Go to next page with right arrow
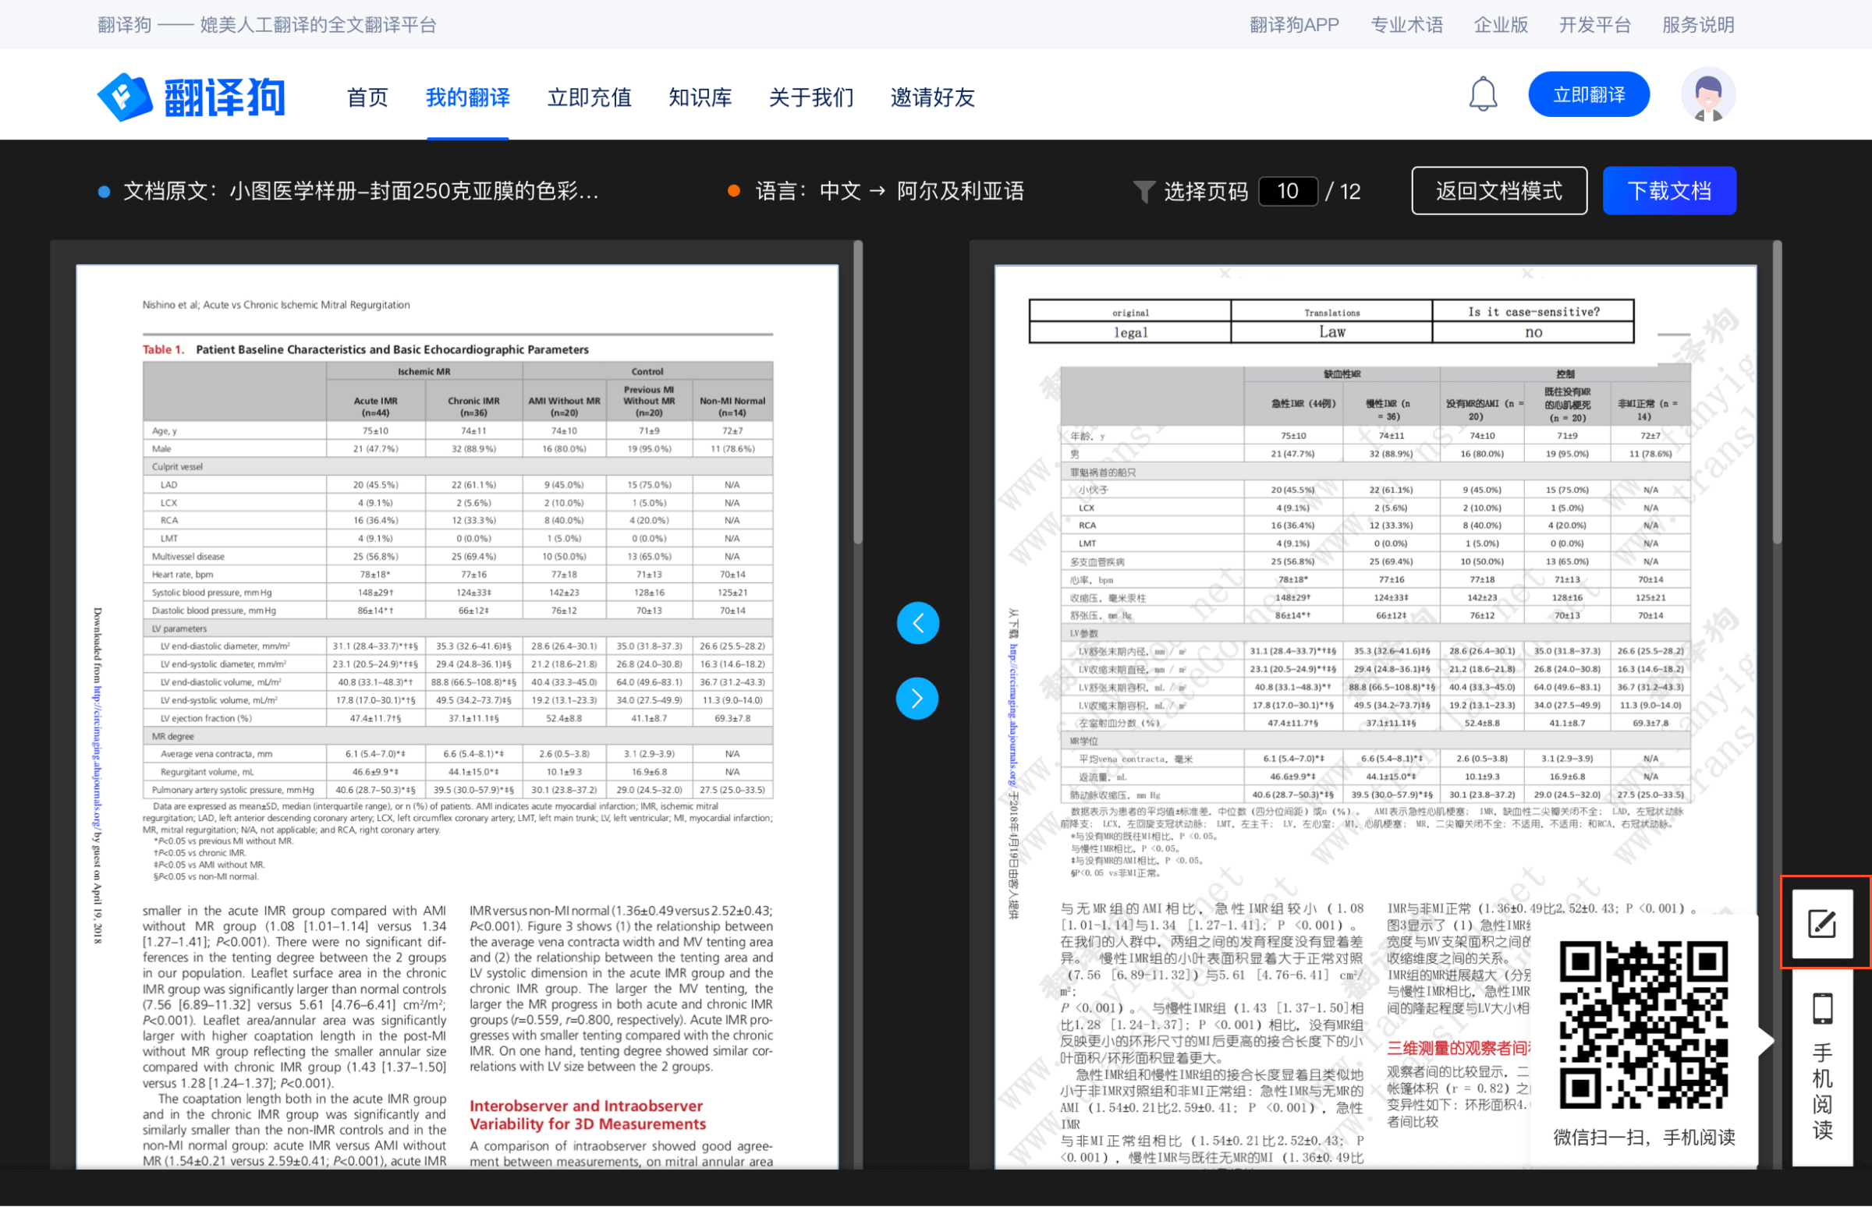The image size is (1872, 1207). pos(917,698)
